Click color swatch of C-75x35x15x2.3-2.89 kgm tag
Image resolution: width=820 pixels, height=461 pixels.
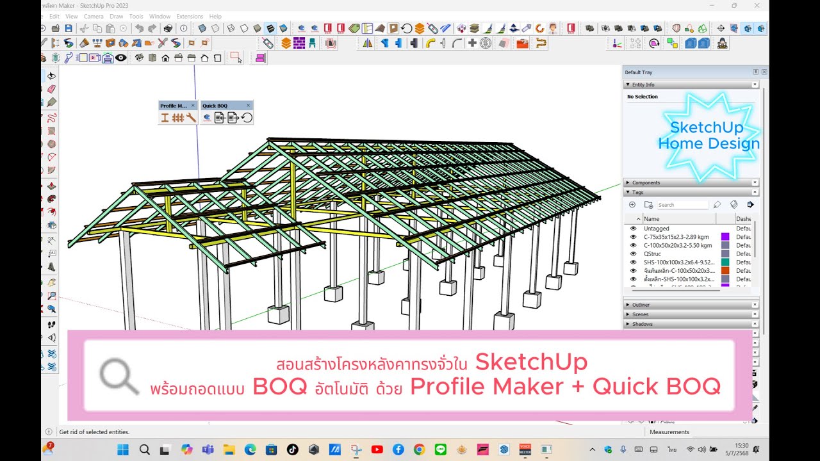[x=725, y=237]
